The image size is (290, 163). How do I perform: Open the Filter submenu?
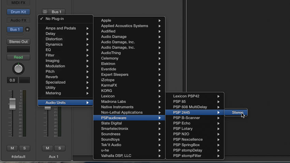pyautogui.click(x=66, y=55)
